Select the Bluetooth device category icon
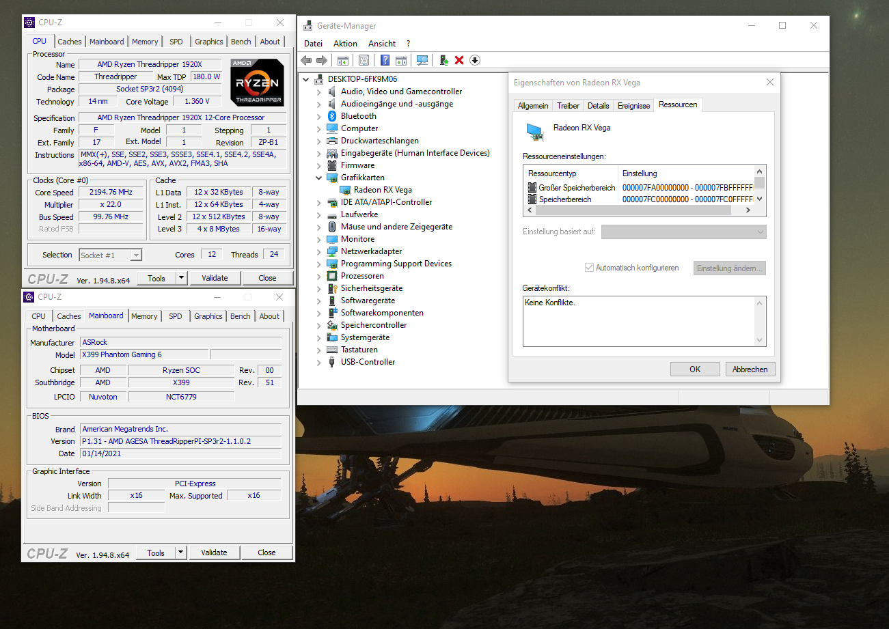Viewport: 889px width, 629px height. point(332,116)
